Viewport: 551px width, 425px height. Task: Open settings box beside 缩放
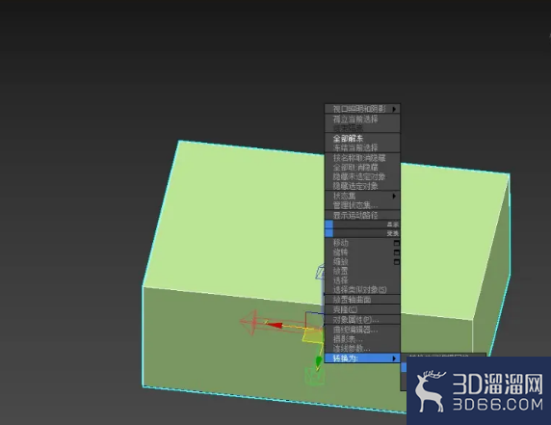(397, 262)
